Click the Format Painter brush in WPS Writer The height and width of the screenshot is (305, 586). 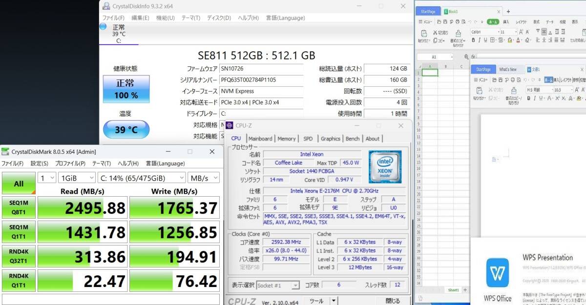click(x=513, y=91)
